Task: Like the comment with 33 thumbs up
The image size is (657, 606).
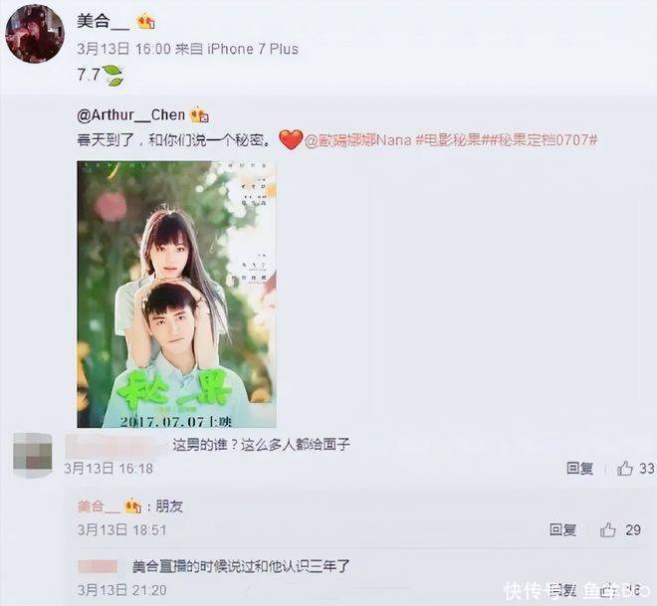Action: (x=625, y=469)
